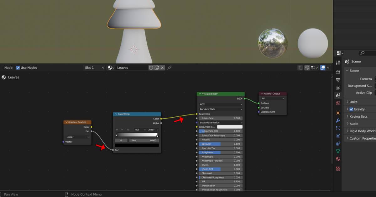
Task: Open the Material properties tab
Action: pos(338,159)
